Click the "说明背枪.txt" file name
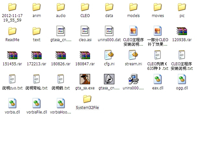This screenshot has height=155, width=198. (37, 88)
